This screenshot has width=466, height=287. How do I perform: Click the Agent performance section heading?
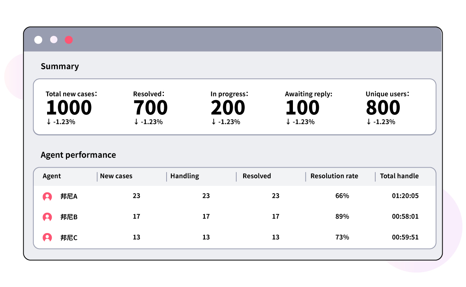coord(78,155)
